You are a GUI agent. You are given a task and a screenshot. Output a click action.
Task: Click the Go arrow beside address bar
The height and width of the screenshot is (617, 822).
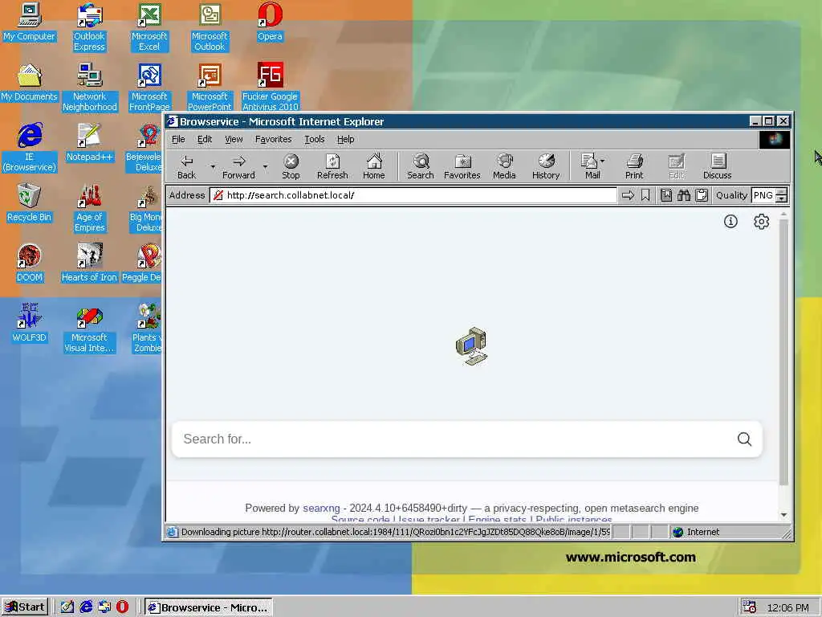(x=628, y=196)
